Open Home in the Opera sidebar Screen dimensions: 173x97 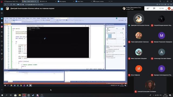[x=2, y=13]
